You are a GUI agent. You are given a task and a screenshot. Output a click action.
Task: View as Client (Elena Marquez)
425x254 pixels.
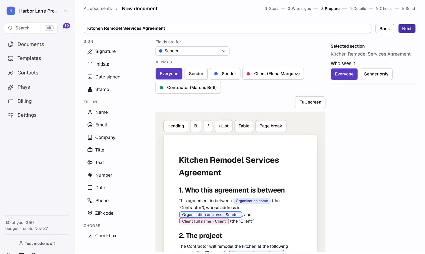point(273,74)
